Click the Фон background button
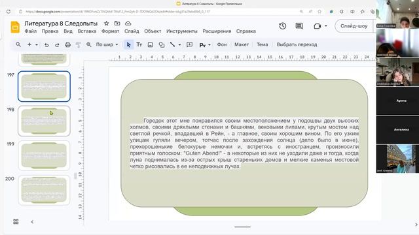The height and width of the screenshot is (235, 419). pos(222,44)
